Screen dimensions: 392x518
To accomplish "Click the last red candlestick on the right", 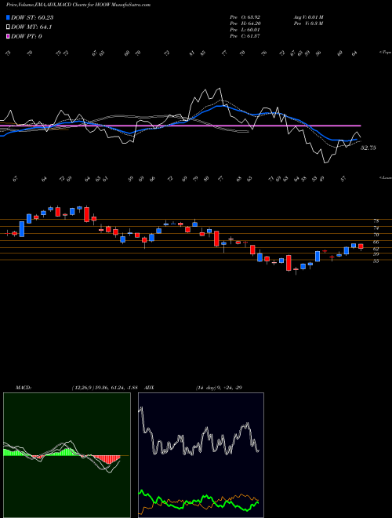I will click(361, 246).
